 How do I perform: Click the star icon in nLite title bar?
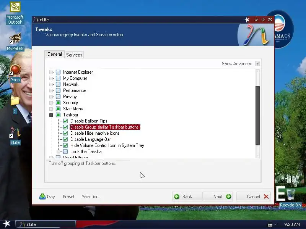click(x=247, y=20)
